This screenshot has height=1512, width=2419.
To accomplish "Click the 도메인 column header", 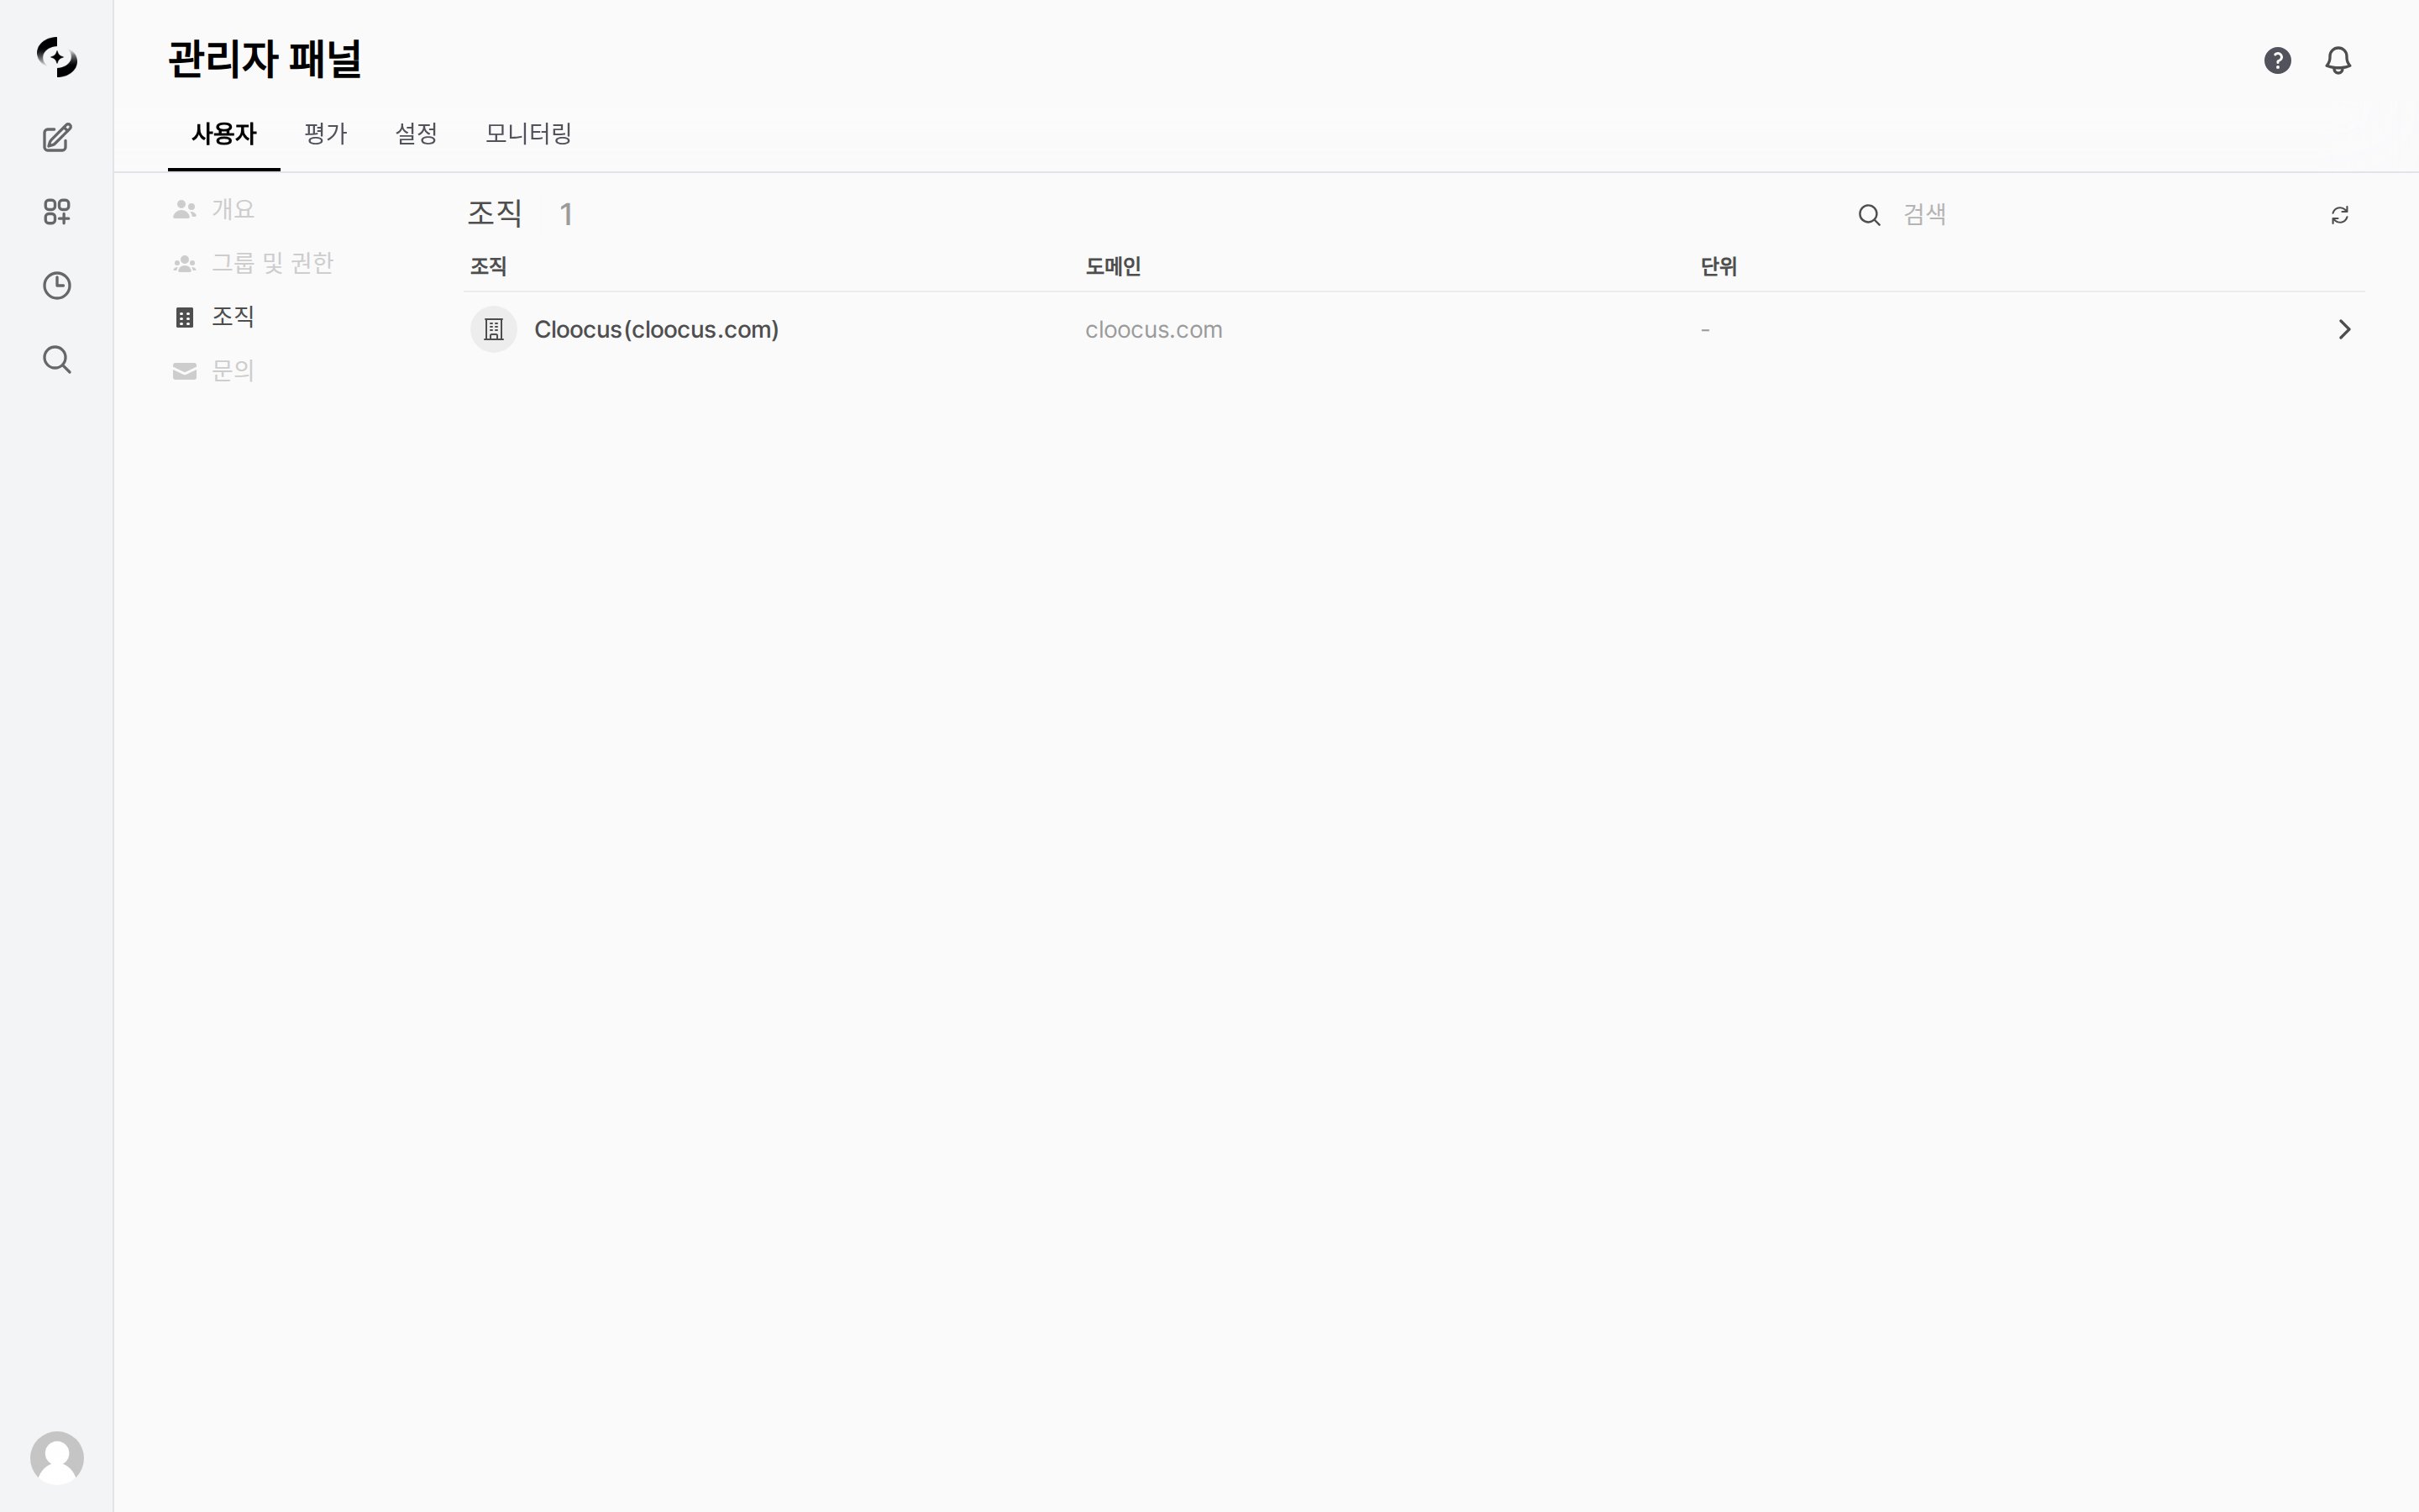I will coord(1113,267).
